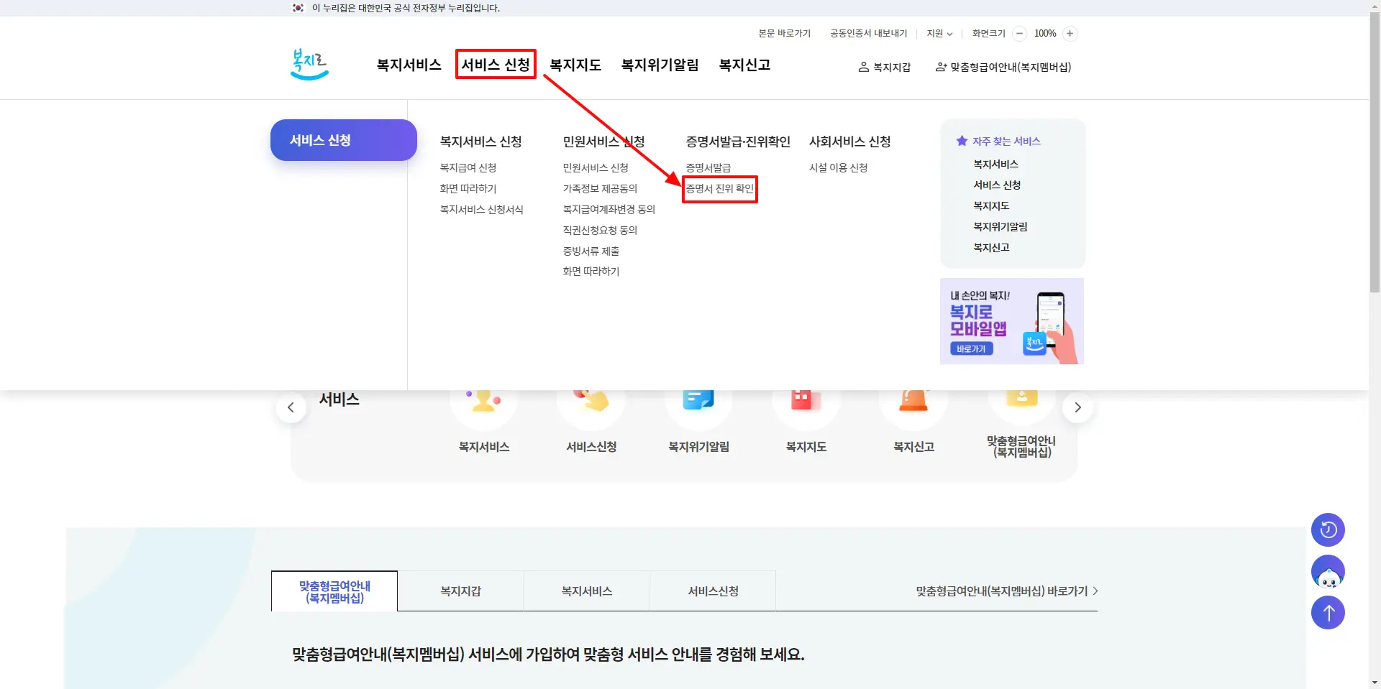Increase screen size with plus button

click(x=1070, y=34)
